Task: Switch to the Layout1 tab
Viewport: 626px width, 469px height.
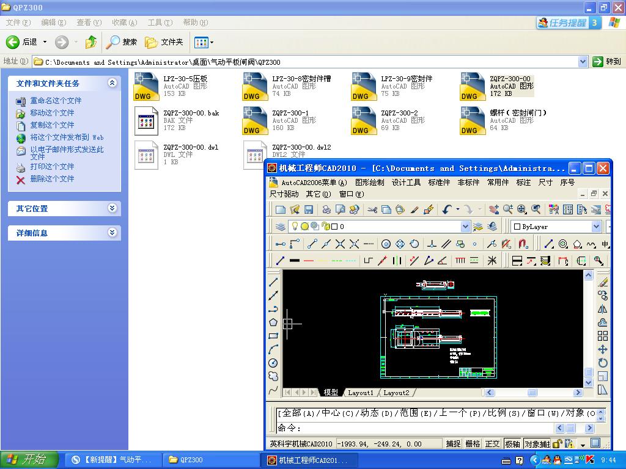Action: pyautogui.click(x=361, y=393)
